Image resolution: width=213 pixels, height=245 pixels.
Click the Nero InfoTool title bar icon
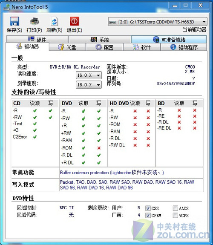click(6, 7)
